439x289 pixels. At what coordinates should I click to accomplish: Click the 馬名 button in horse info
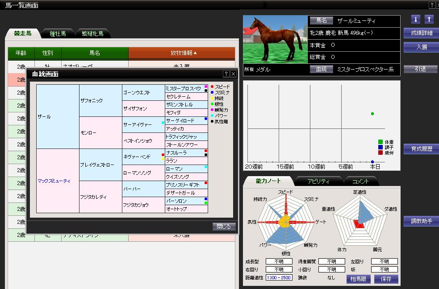click(322, 21)
